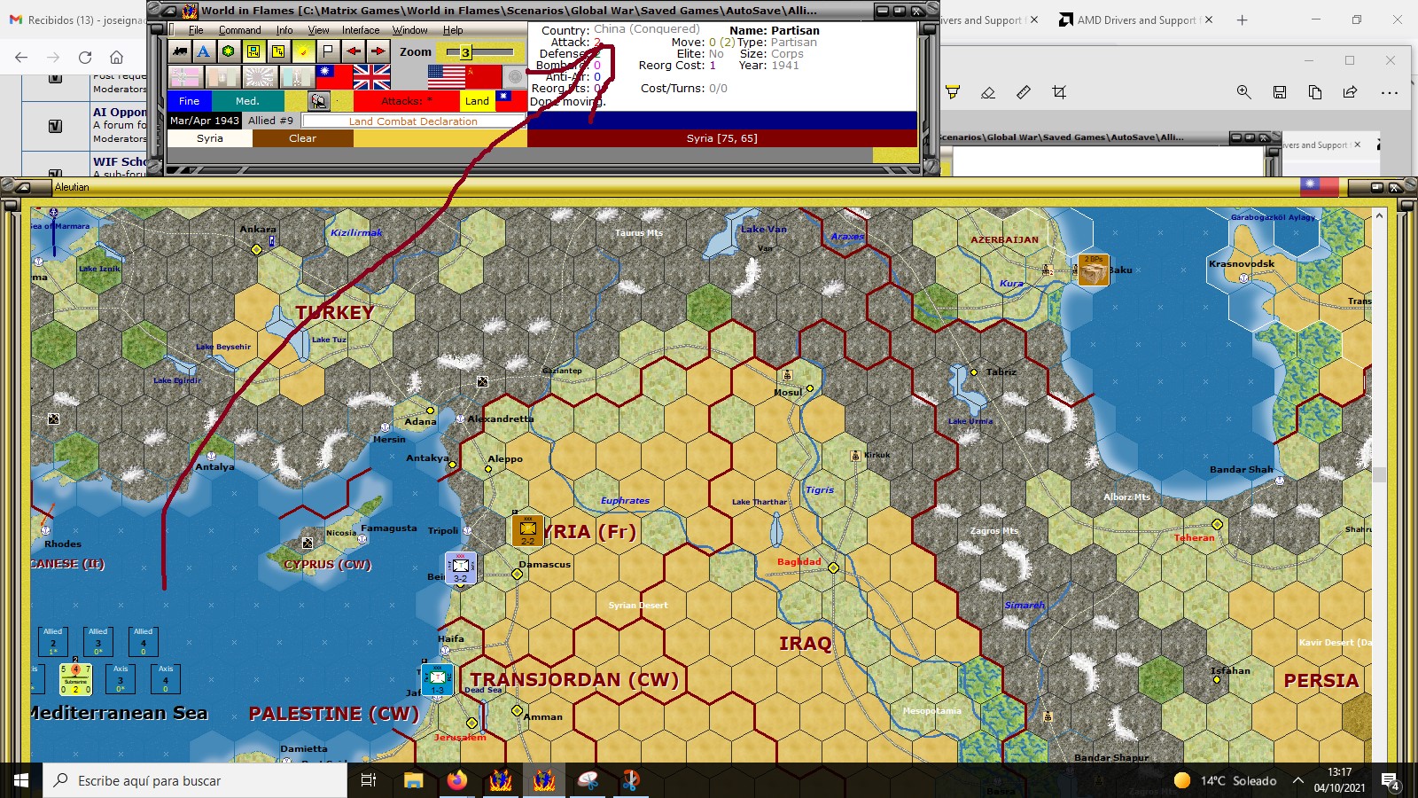
Task: Click the blue letter A toolbar icon
Action: [x=204, y=51]
